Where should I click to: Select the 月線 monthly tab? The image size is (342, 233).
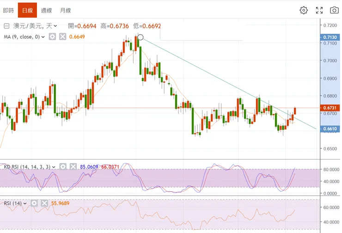point(66,10)
